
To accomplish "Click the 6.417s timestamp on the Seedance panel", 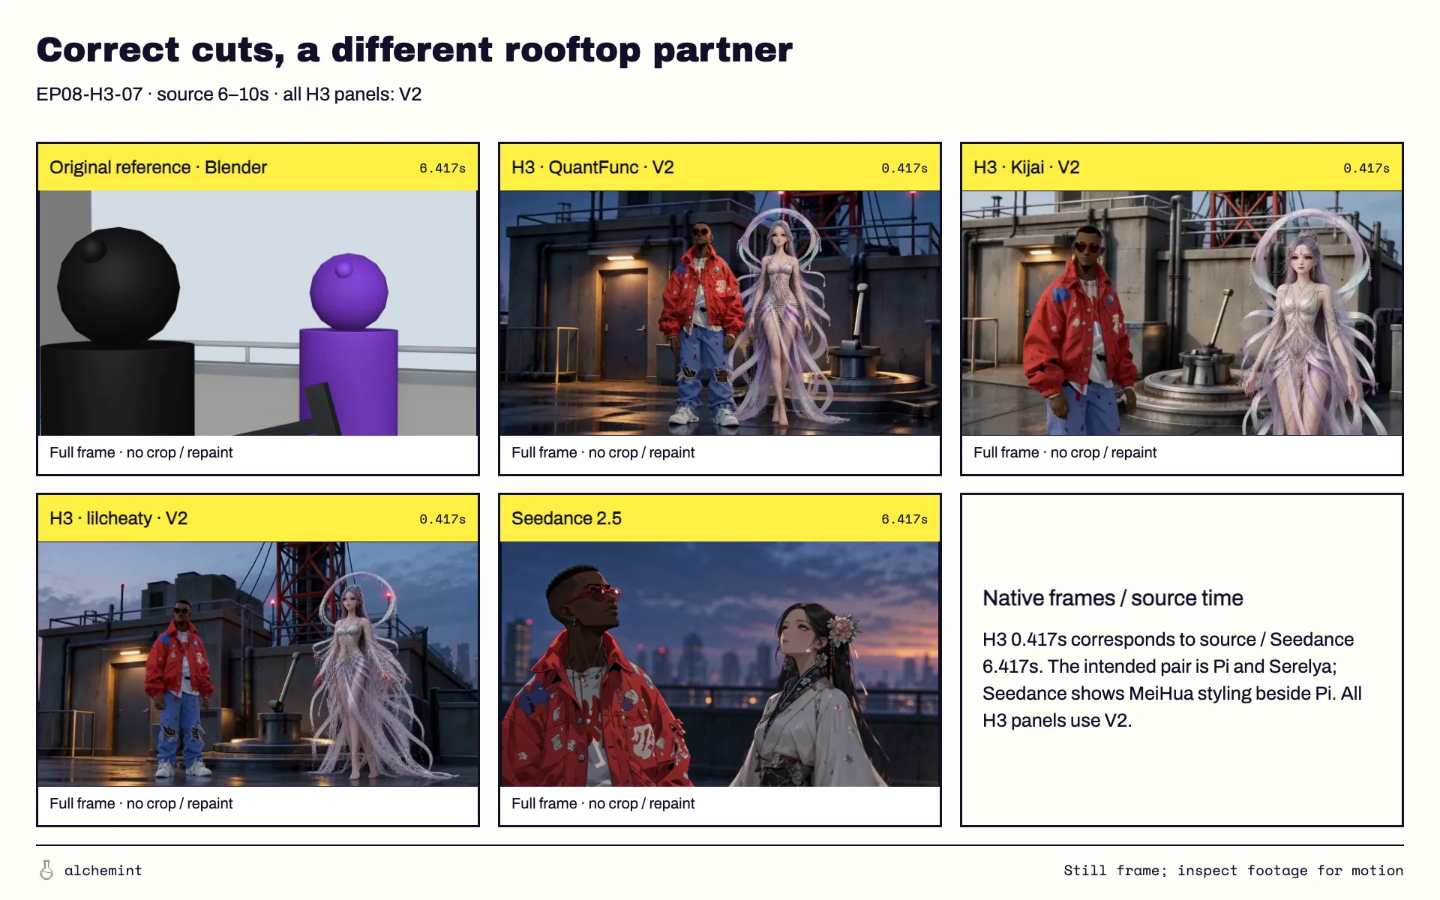I will click(904, 519).
